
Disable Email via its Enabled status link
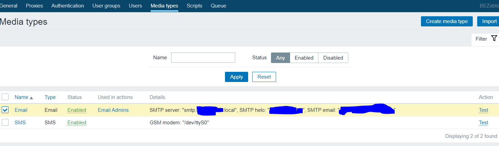77,110
